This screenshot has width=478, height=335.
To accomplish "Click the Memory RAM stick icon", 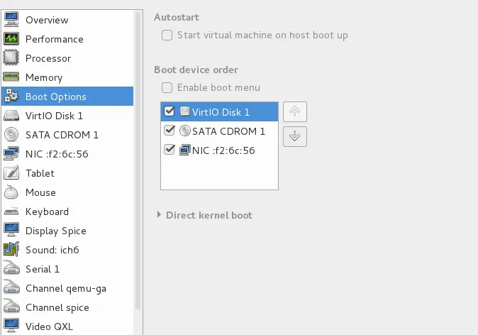I will coord(11,77).
